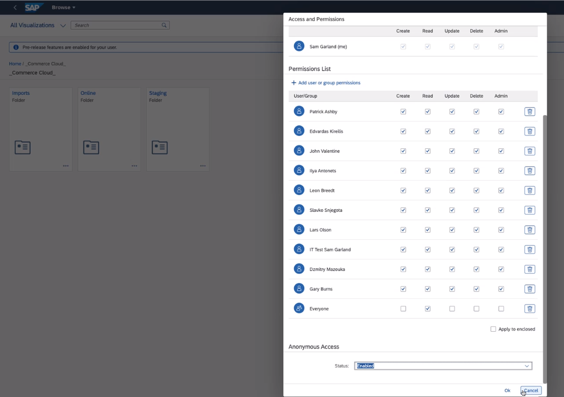
Task: Click the Search input field
Action: [120, 25]
